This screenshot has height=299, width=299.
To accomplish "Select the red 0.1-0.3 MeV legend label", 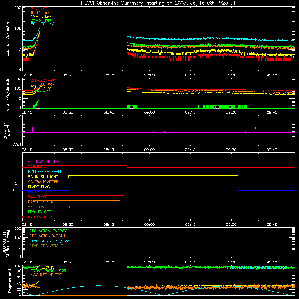I will pos(43,80).
